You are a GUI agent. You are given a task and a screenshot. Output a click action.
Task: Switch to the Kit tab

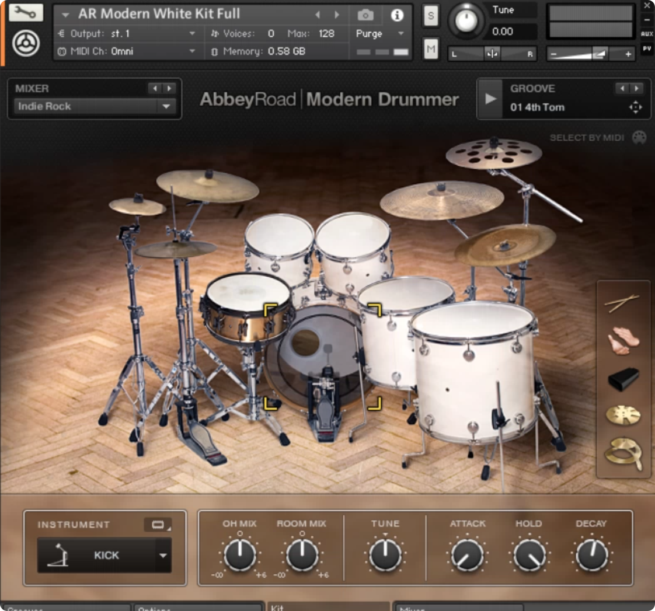coord(328,607)
